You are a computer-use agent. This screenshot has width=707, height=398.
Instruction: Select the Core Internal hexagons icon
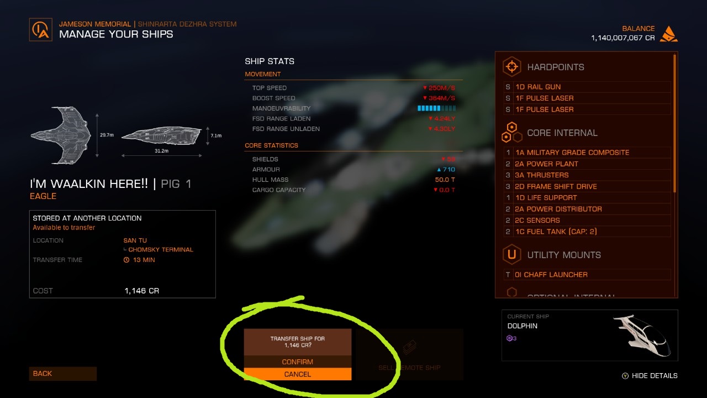(x=512, y=133)
